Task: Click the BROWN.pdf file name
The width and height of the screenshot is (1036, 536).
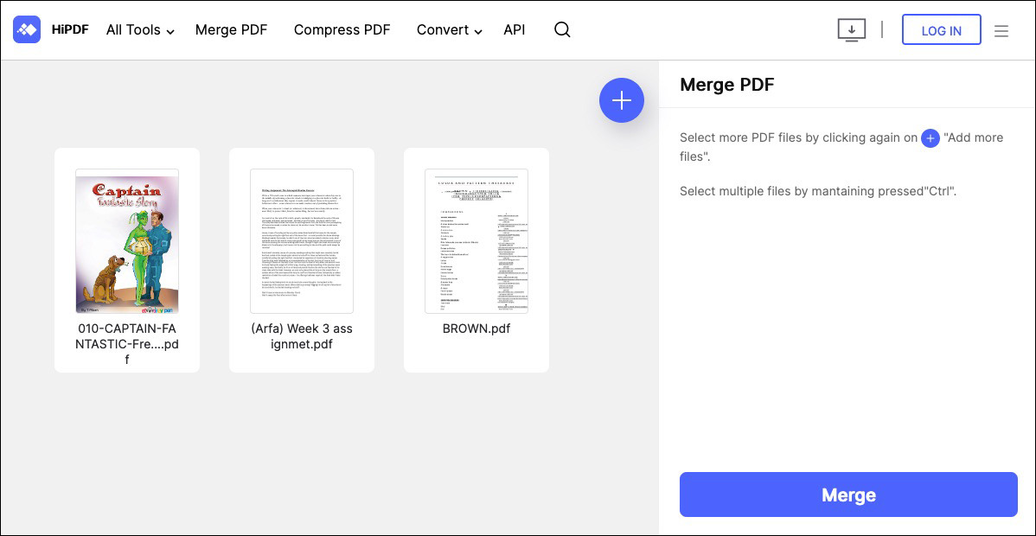Action: coord(476,329)
